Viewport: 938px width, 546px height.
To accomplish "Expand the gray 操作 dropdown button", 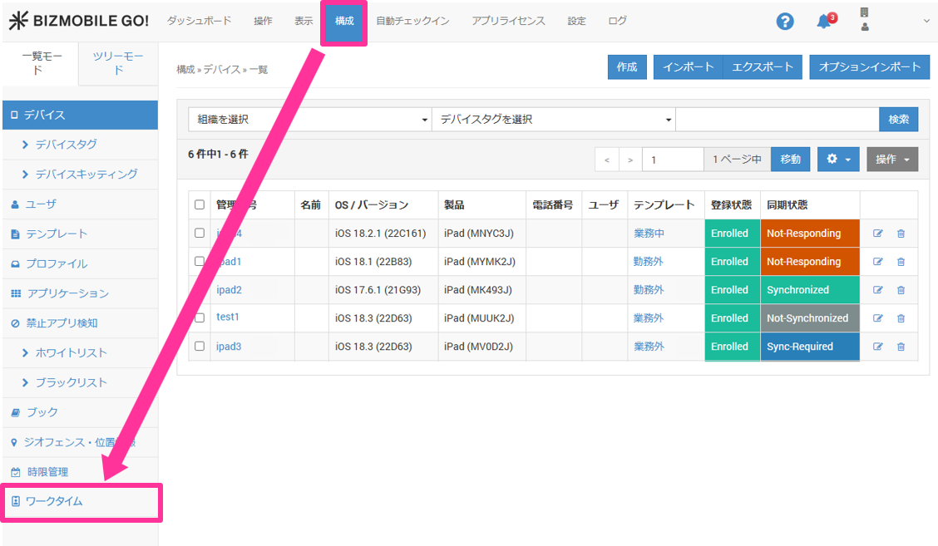I will click(892, 159).
